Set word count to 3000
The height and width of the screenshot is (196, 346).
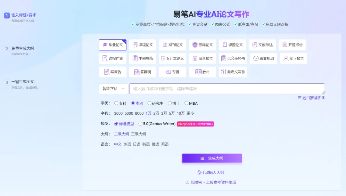[118, 113]
